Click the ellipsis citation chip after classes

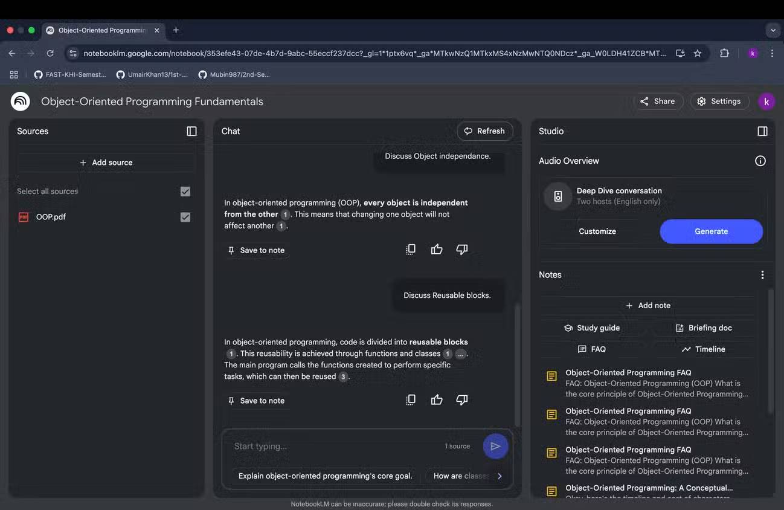coord(460,354)
